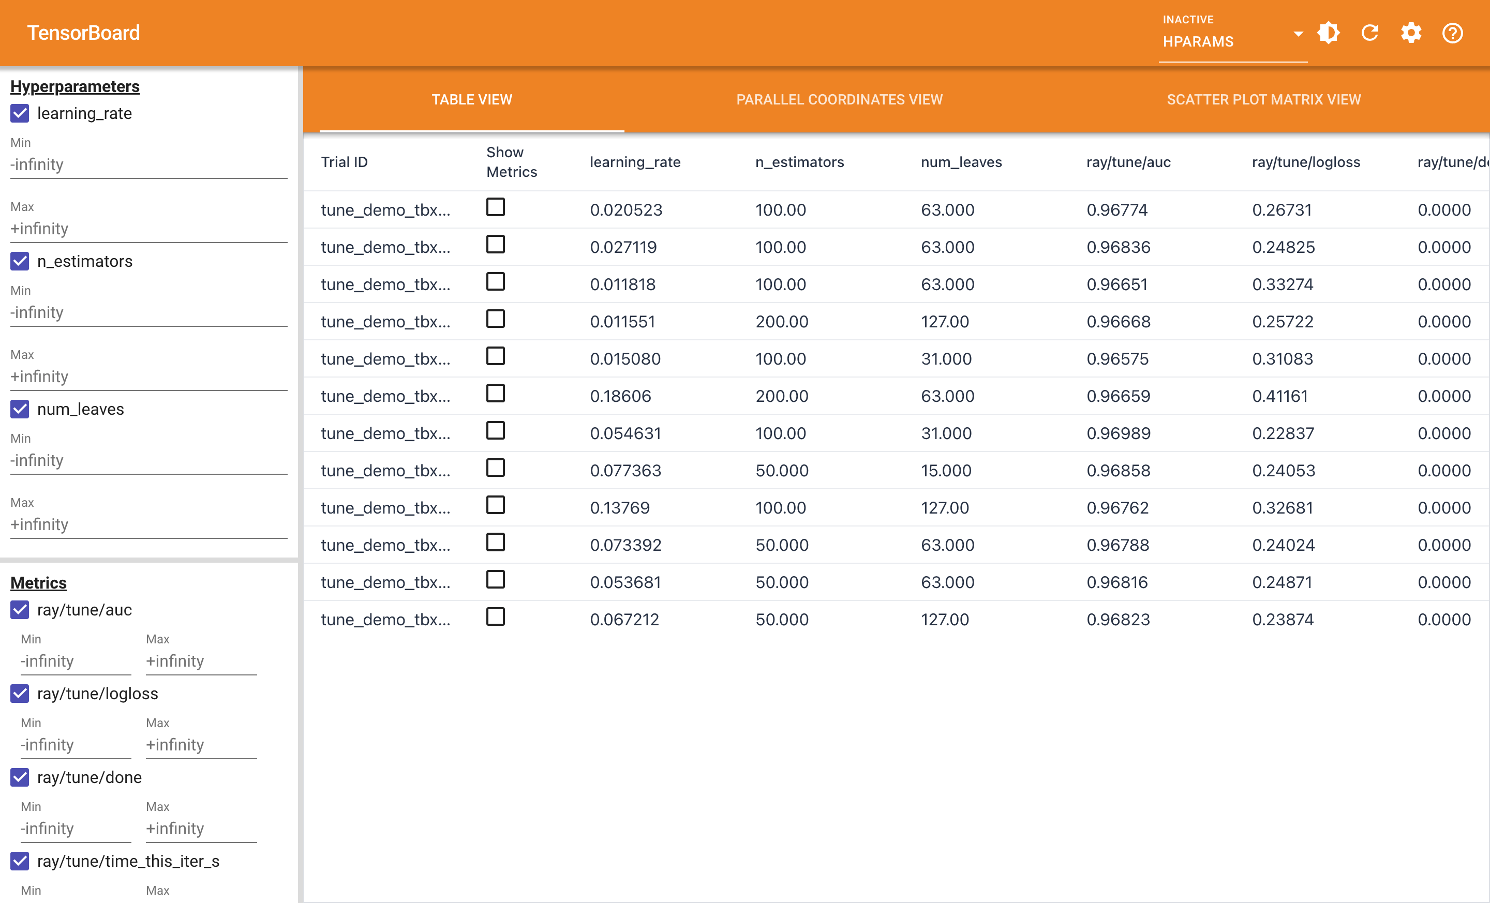The height and width of the screenshot is (903, 1490).
Task: Uncheck the num_leaves hyperparameter checkbox
Action: pyautogui.click(x=20, y=409)
